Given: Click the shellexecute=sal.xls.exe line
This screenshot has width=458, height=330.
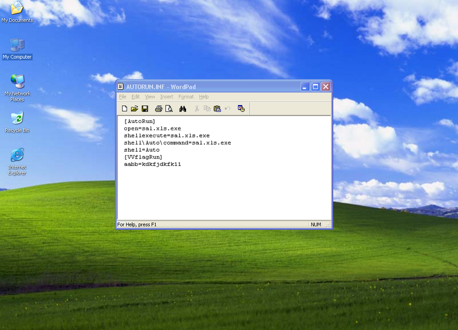Looking at the screenshot, I should click(x=167, y=136).
